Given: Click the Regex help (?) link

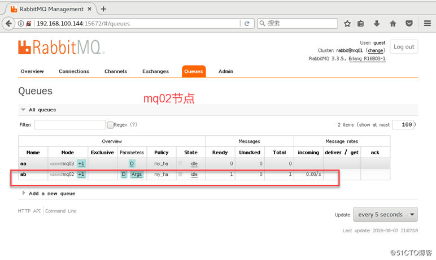Looking at the screenshot, I should (134, 124).
